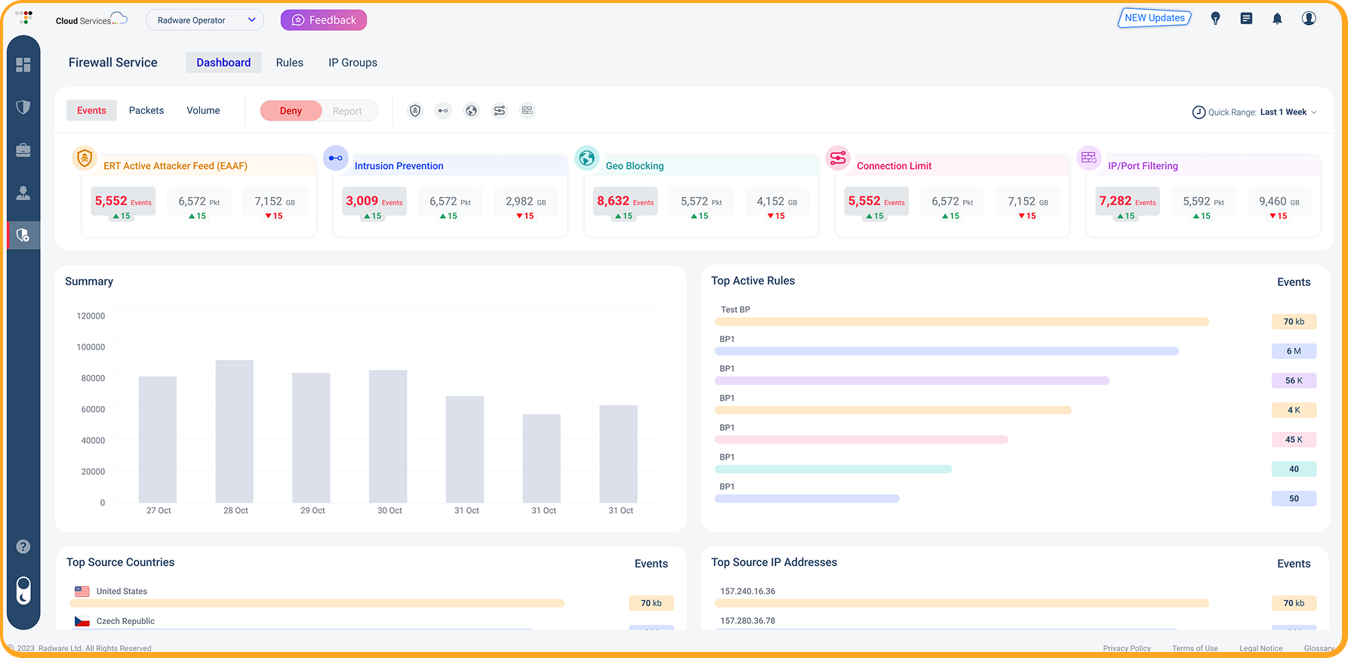
Task: Click the Connection Limit filter icon in toolbar
Action: 500,111
